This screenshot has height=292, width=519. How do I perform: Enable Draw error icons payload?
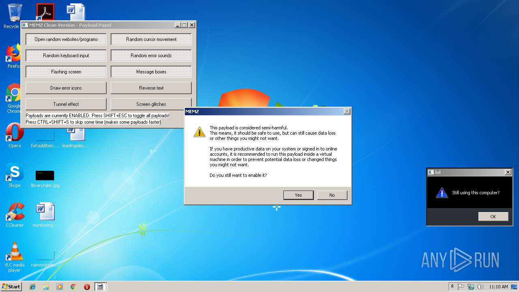(66, 88)
